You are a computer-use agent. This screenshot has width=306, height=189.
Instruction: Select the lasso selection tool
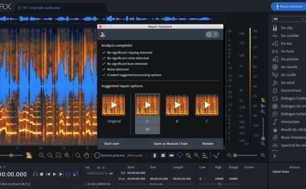[x=180, y=155]
